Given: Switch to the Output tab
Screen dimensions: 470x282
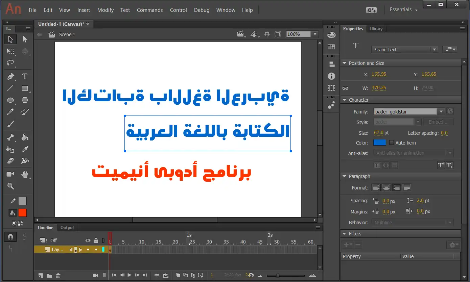Looking at the screenshot, I should pyautogui.click(x=67, y=228).
